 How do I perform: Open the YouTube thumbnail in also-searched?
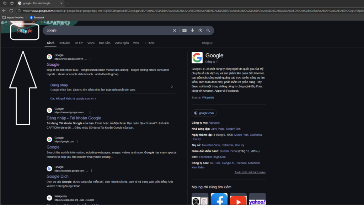coord(238,199)
